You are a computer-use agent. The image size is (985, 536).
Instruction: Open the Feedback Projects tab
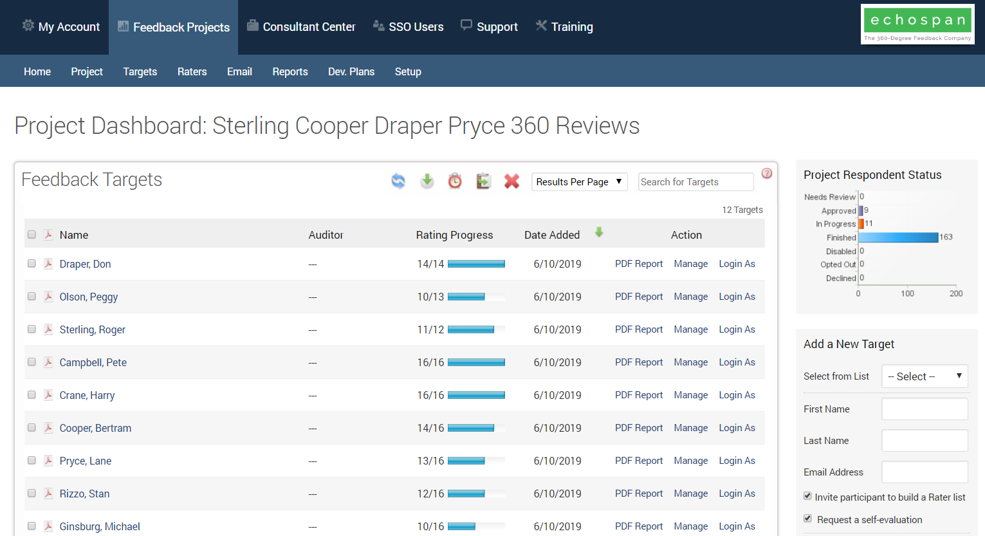point(174,27)
